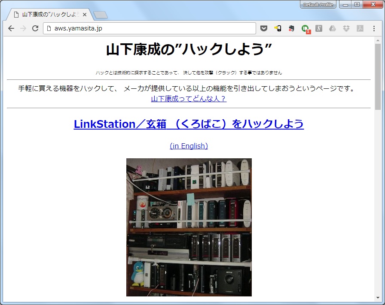The image size is (385, 305).
Task: Click the browser Forward arrow
Action: click(23, 28)
